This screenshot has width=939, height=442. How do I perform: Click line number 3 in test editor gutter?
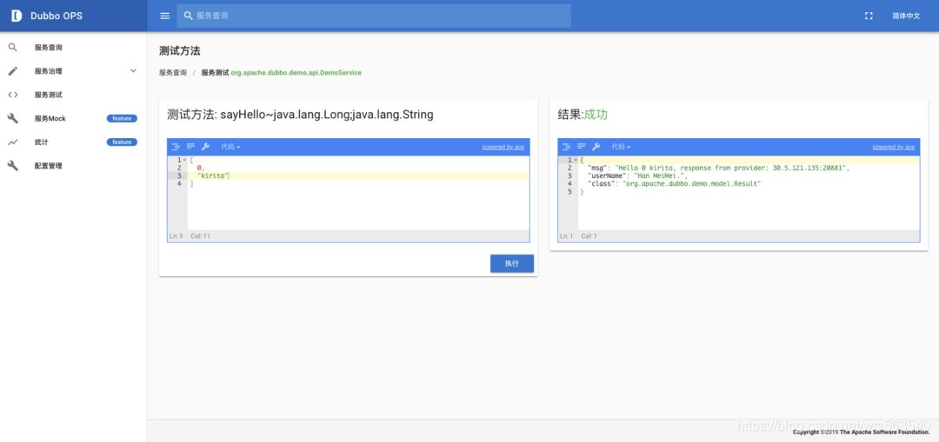tap(178, 175)
